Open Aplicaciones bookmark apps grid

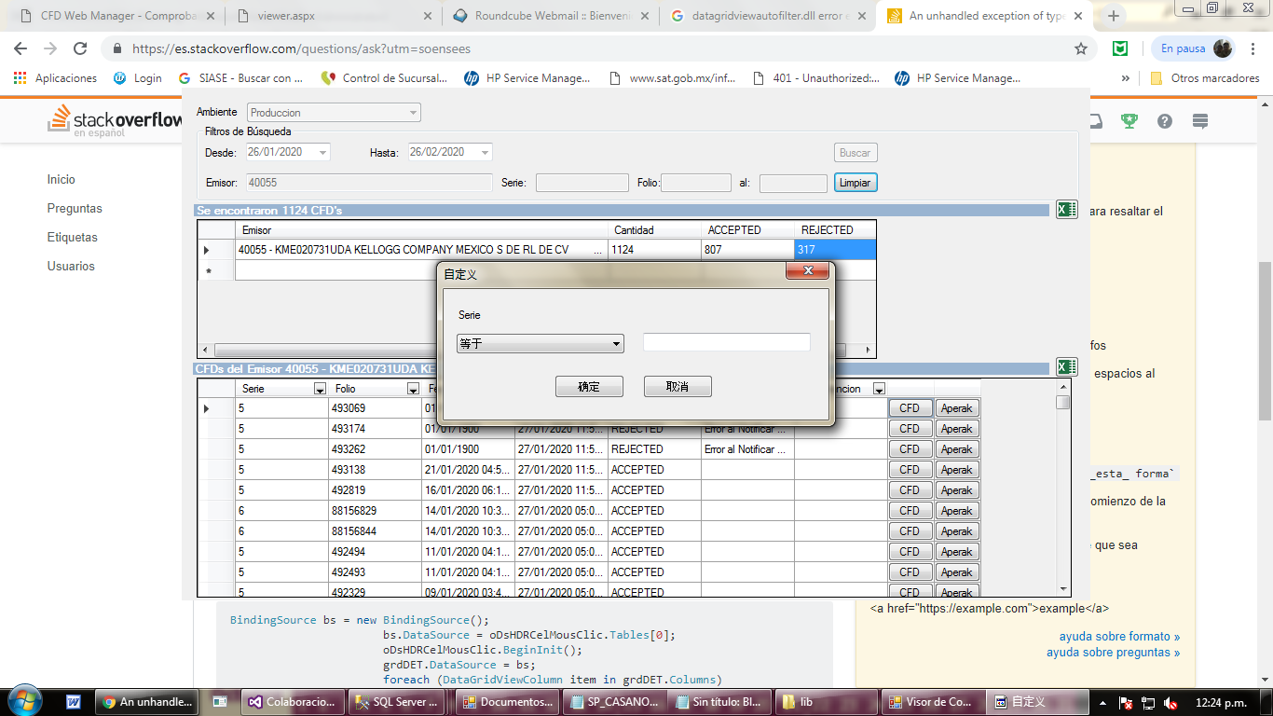[56, 78]
